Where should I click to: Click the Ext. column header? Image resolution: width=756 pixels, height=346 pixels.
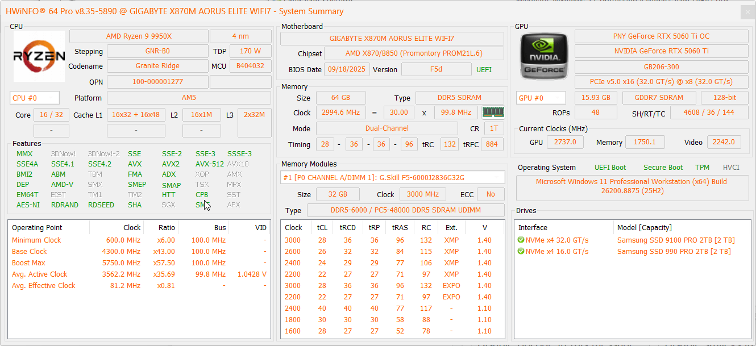[x=451, y=227]
